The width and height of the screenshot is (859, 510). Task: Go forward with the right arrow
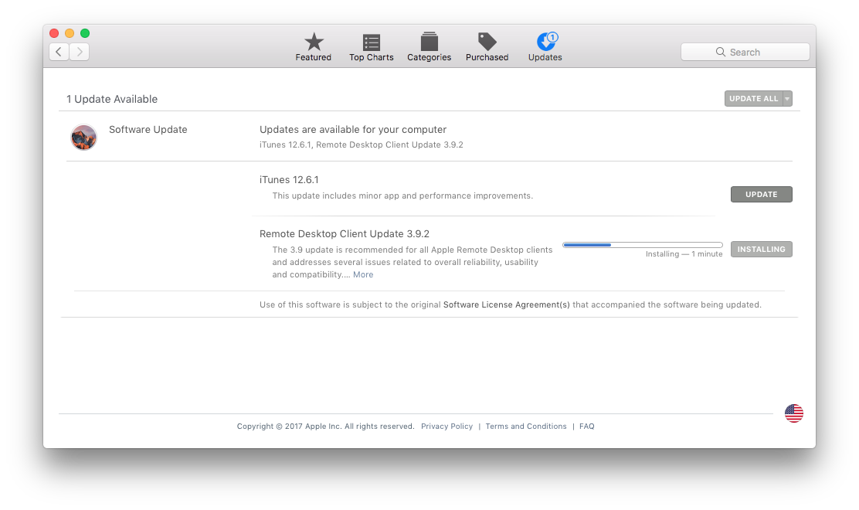coord(80,52)
